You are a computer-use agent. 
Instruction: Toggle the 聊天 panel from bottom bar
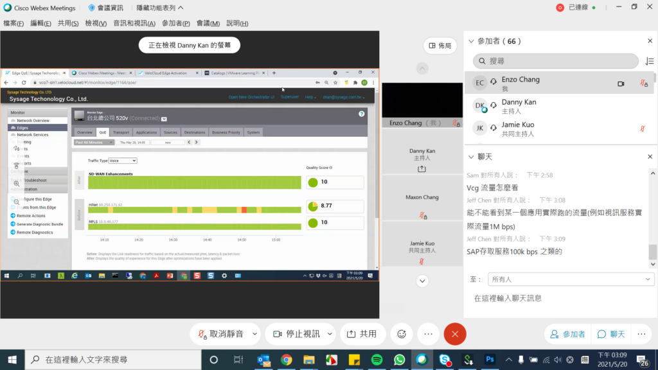click(x=611, y=334)
